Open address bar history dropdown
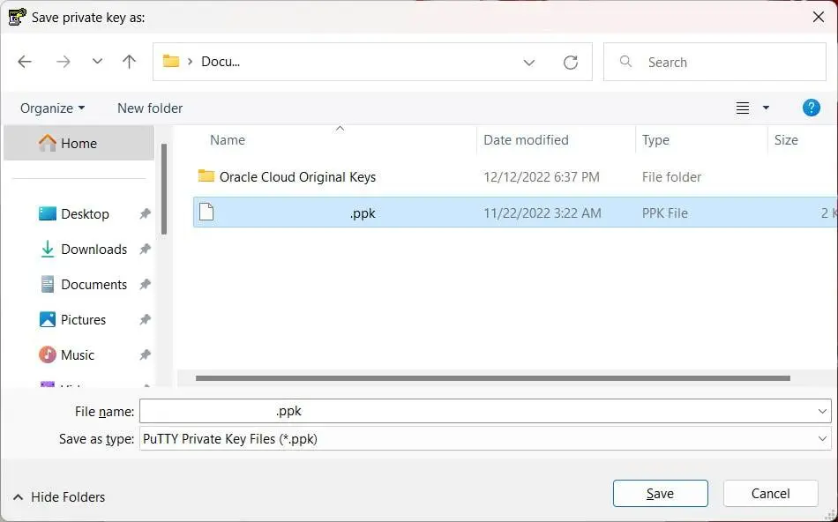Viewport: 838px width, 522px height. click(528, 63)
